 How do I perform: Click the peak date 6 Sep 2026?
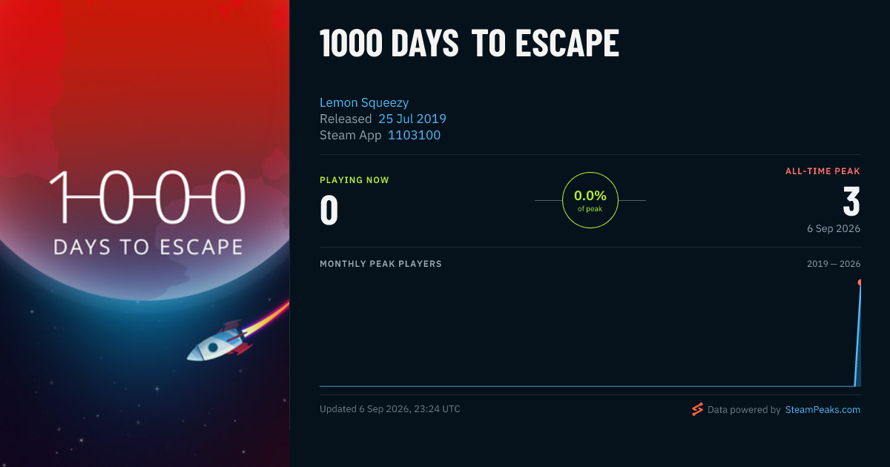pyautogui.click(x=834, y=228)
